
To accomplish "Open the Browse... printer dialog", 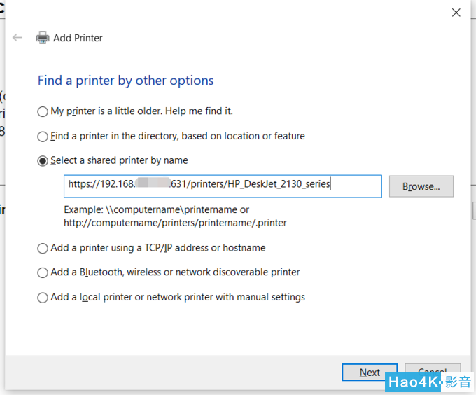I will (x=421, y=186).
